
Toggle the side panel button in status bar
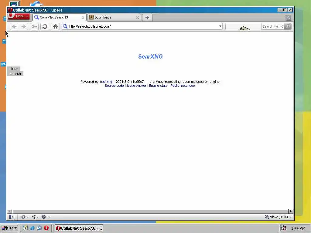pyautogui.click(x=12, y=217)
